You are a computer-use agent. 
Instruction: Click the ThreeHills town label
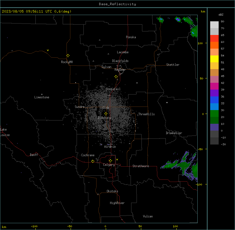click(146, 114)
